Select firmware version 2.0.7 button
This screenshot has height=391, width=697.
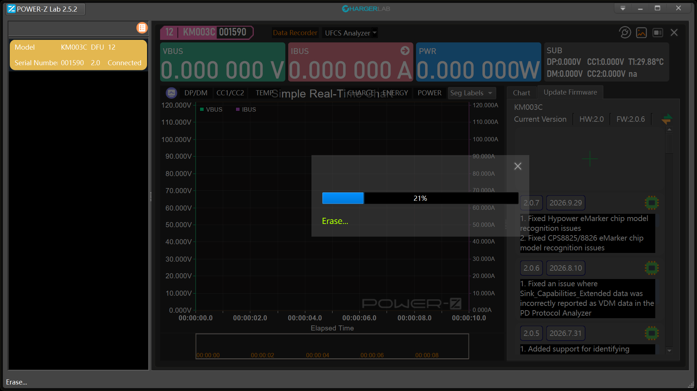point(531,203)
